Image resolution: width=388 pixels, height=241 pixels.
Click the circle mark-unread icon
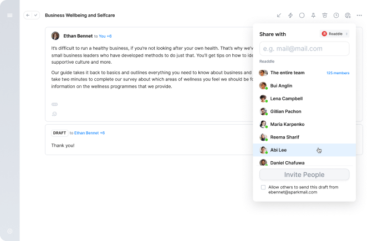click(302, 16)
